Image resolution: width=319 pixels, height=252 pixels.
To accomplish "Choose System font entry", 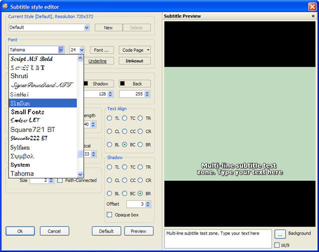I will (43, 165).
